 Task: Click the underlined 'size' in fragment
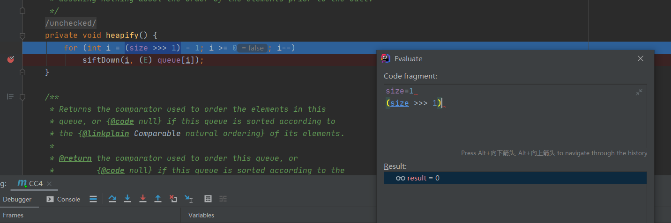tap(400, 103)
